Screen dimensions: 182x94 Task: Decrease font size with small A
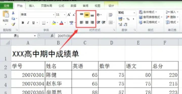click(x=74, y=15)
